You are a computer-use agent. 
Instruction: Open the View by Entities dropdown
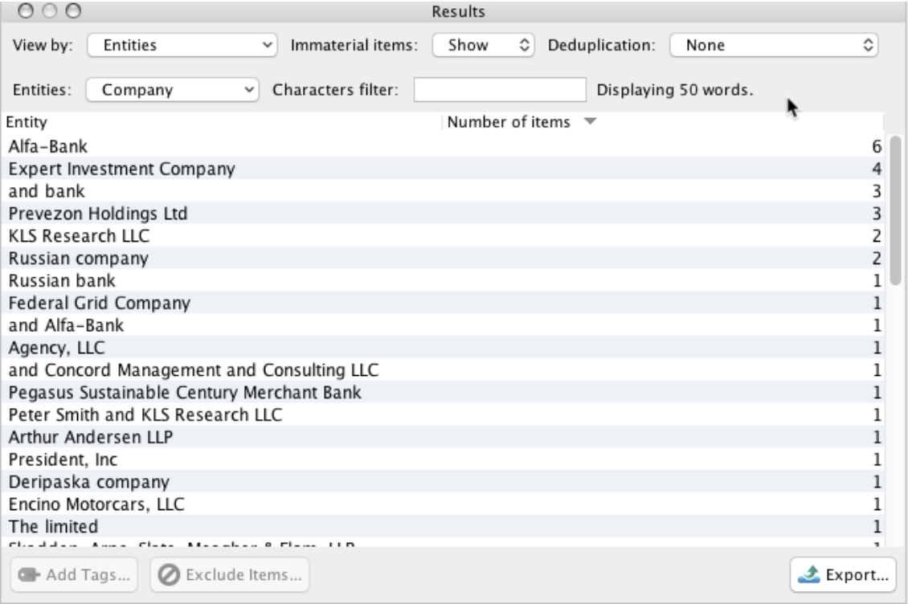(182, 45)
